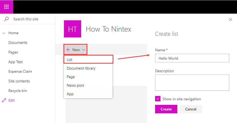Click the plus icon on New button
Image resolution: width=237 pixels, height=123 pixels.
point(68,50)
